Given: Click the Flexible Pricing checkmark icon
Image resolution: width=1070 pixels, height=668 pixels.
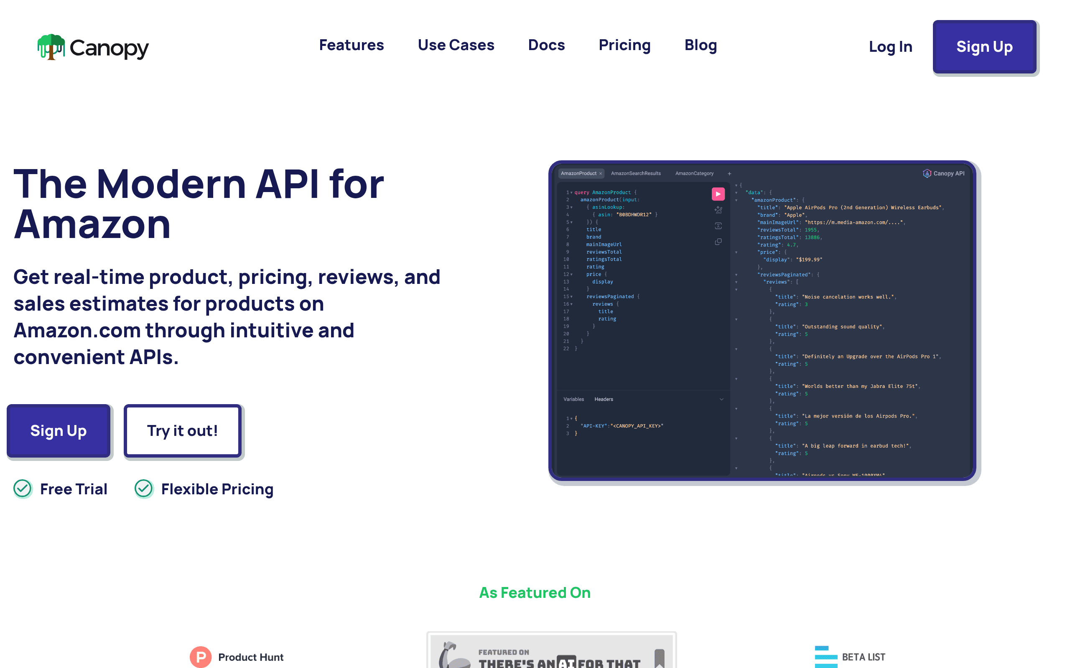Looking at the screenshot, I should coord(144,488).
